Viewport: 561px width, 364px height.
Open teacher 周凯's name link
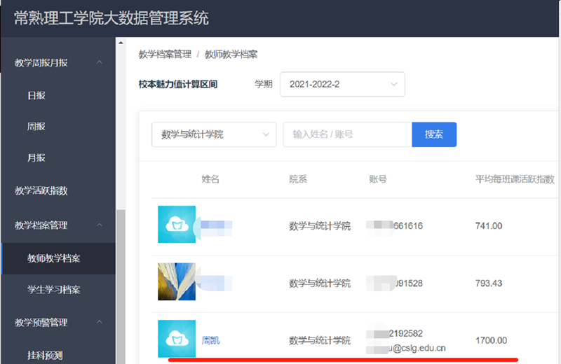pyautogui.click(x=210, y=340)
